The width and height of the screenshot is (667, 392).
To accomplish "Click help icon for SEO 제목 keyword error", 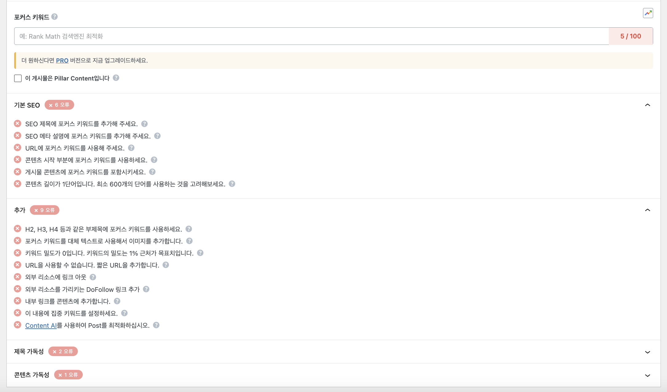I will [x=144, y=124].
